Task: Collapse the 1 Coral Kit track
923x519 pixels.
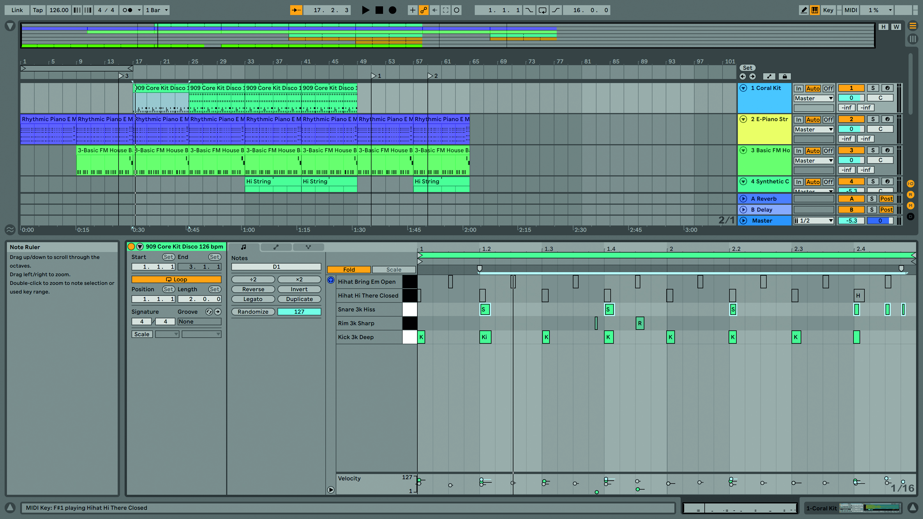Action: coord(744,88)
